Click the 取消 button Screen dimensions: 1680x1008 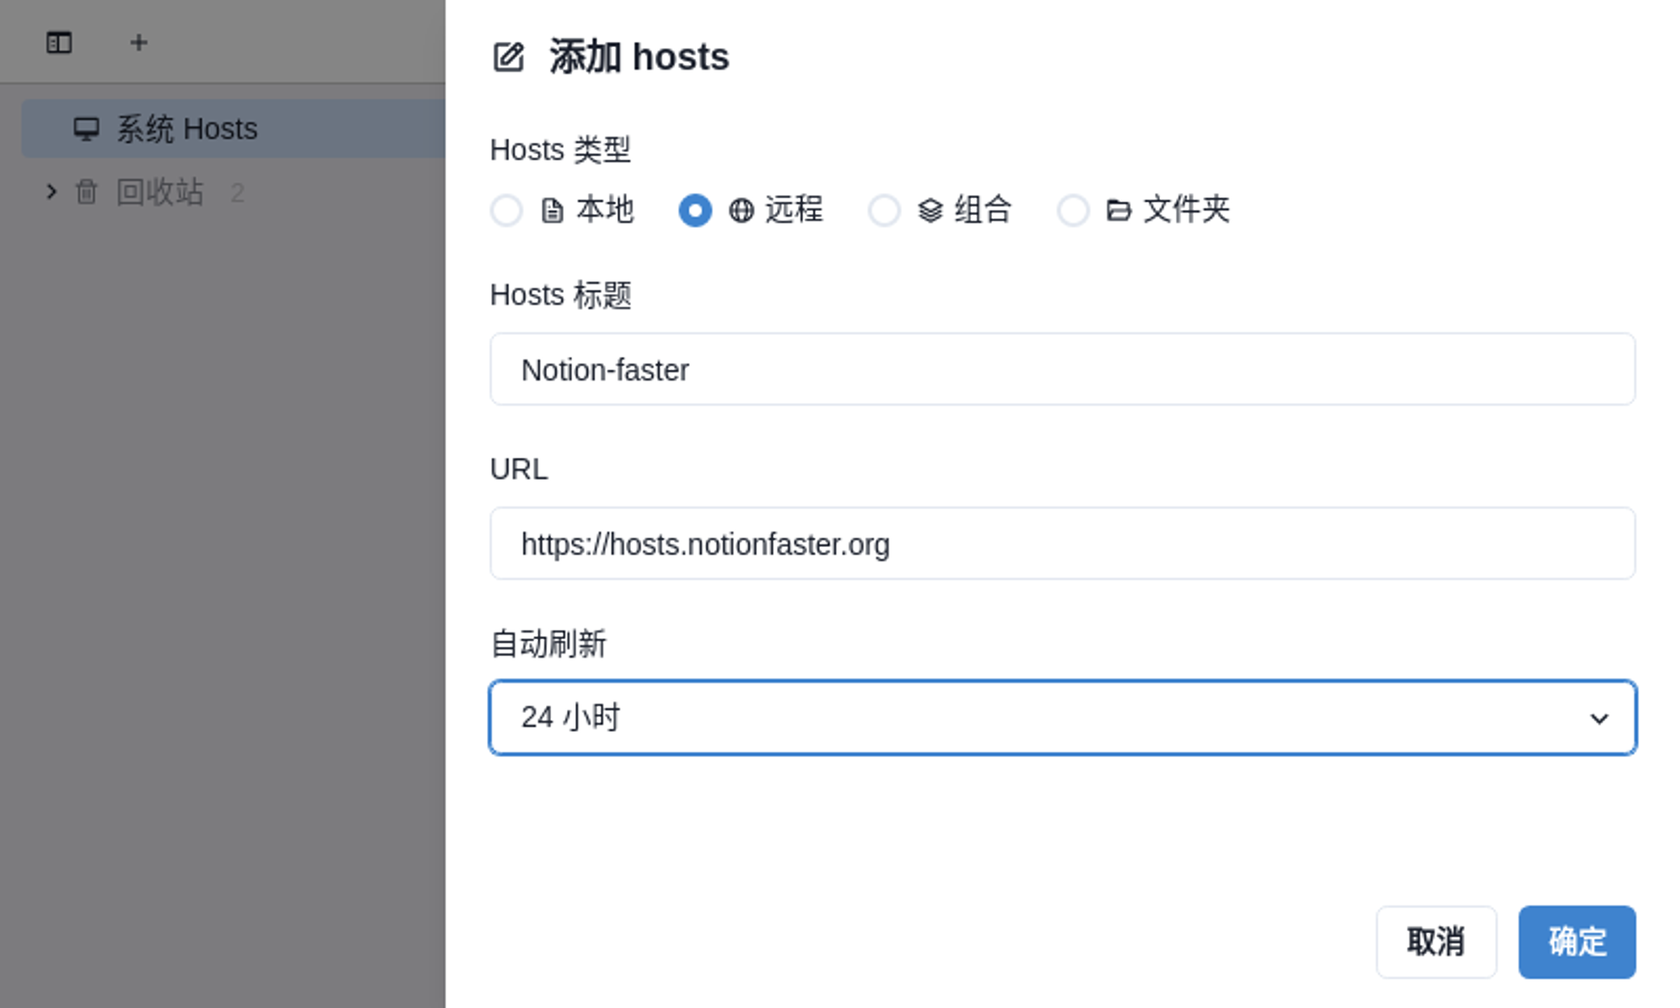click(1436, 942)
